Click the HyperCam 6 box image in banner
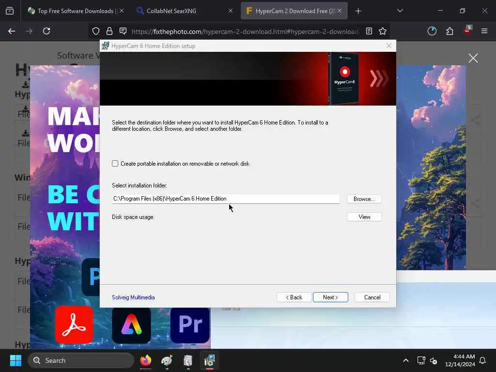 click(x=344, y=78)
